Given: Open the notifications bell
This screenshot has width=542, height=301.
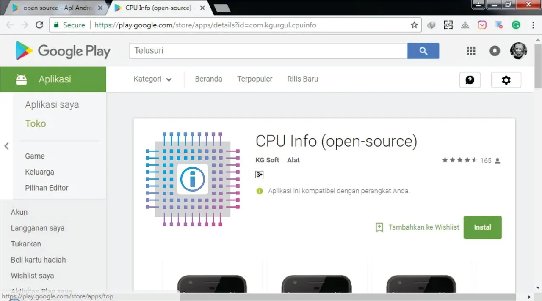Looking at the screenshot, I should pos(495,51).
